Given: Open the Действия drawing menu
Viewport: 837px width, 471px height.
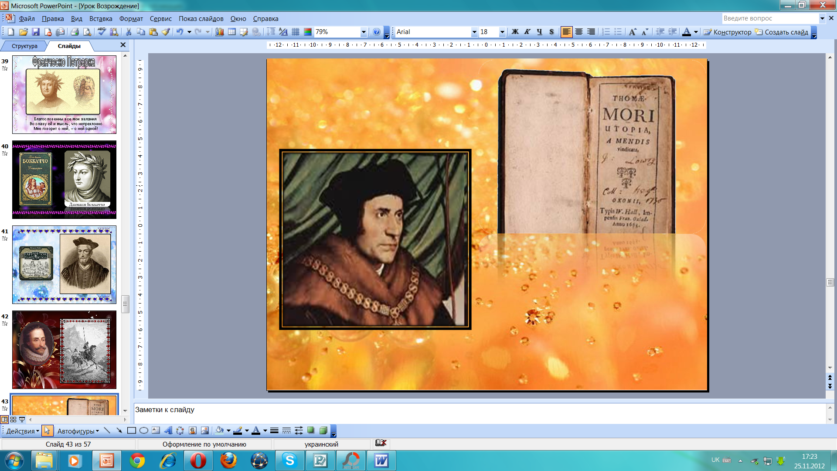Looking at the screenshot, I should (x=23, y=431).
